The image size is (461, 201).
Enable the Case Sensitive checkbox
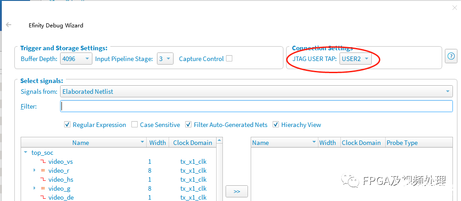pyautogui.click(x=135, y=125)
